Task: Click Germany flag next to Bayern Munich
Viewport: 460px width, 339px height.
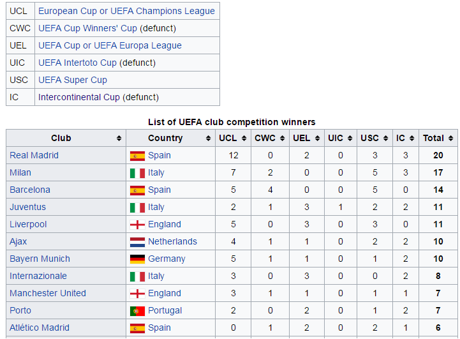Action: tap(137, 259)
